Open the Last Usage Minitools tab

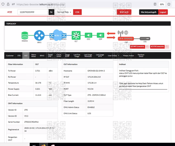88,55
